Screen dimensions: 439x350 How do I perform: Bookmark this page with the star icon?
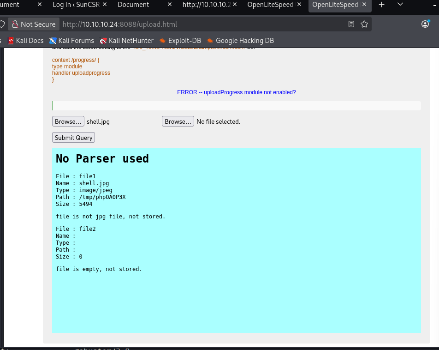pos(364,24)
